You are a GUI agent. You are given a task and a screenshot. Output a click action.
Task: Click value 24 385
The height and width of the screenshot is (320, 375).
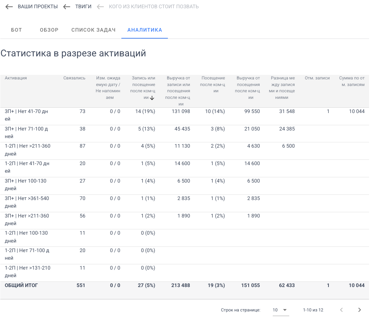pyautogui.click(x=287, y=129)
